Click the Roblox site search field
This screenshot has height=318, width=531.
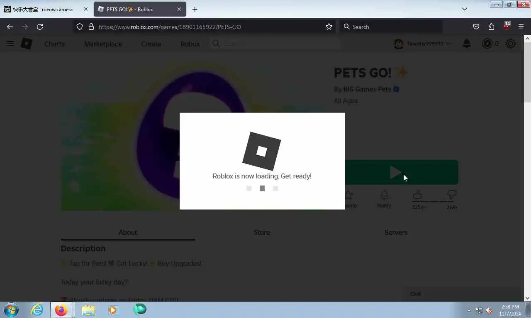pos(275,43)
